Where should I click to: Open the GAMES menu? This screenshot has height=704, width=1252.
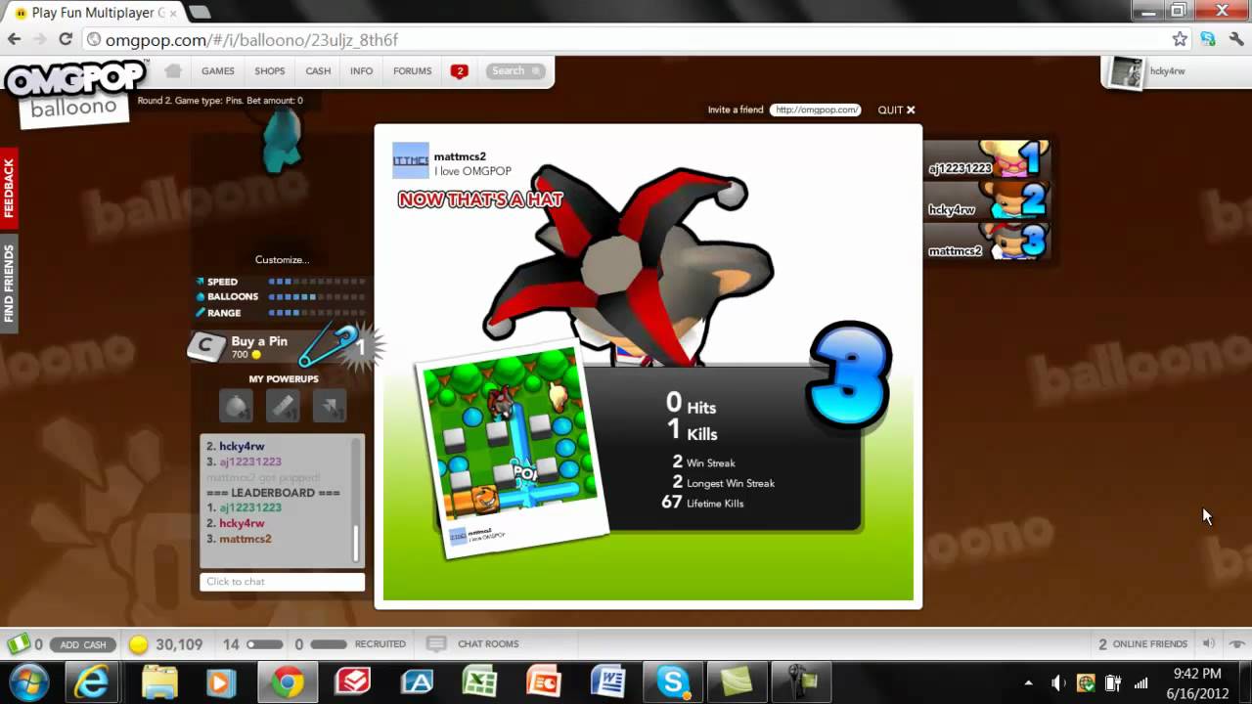click(218, 71)
